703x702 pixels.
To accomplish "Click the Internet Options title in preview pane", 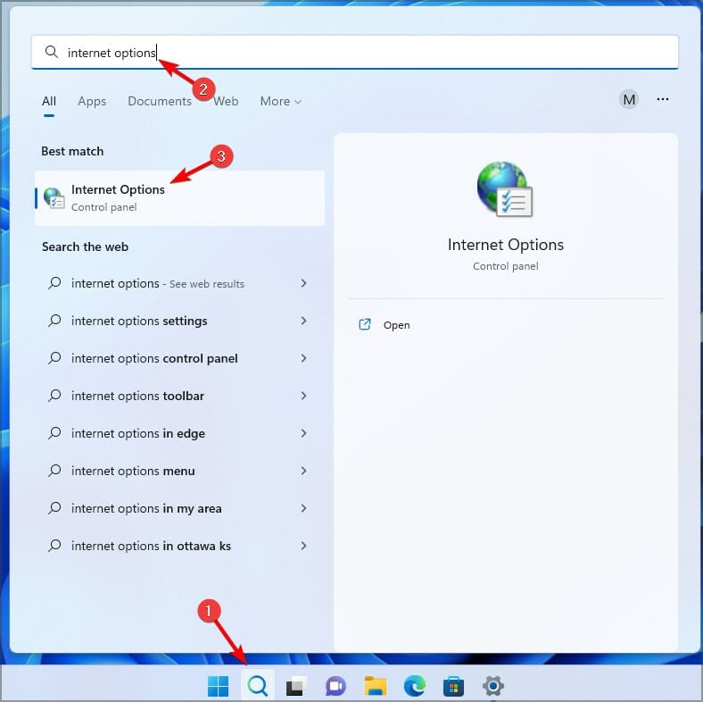I will (505, 245).
